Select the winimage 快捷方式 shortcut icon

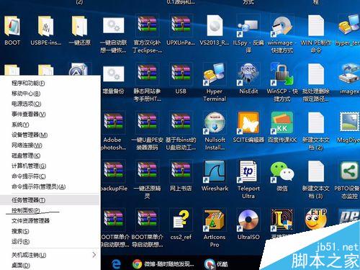[x=282, y=27]
